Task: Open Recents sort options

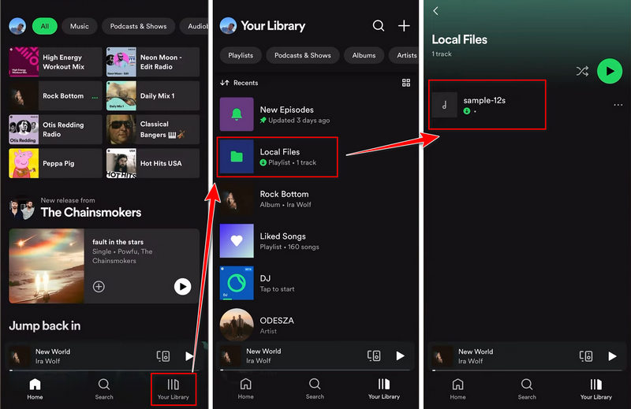Action: click(239, 83)
